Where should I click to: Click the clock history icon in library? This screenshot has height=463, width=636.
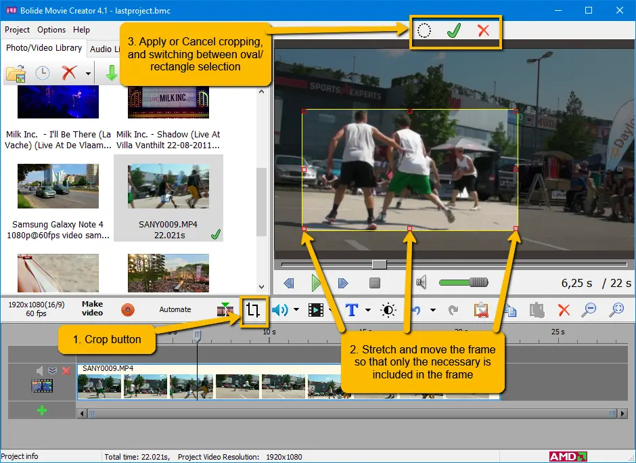43,74
